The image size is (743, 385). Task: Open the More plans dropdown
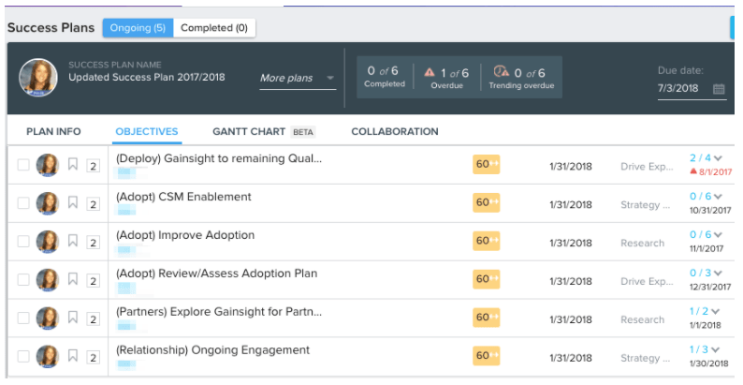(x=298, y=79)
